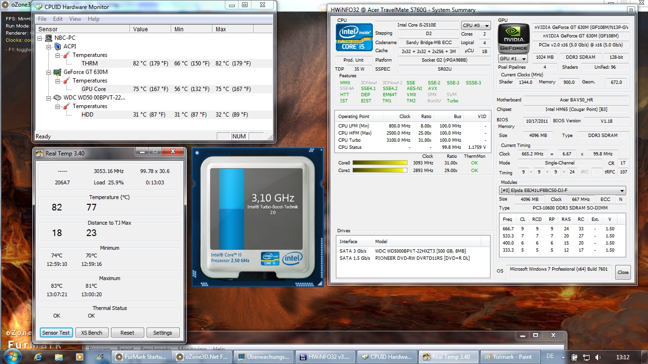This screenshot has height=364, width=648.
Task: Open Internet Explorer from the taskbar
Action: [x=37, y=356]
